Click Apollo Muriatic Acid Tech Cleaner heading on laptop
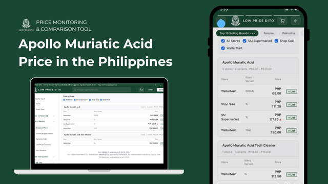This screenshot has height=184, width=328. [x=77, y=135]
